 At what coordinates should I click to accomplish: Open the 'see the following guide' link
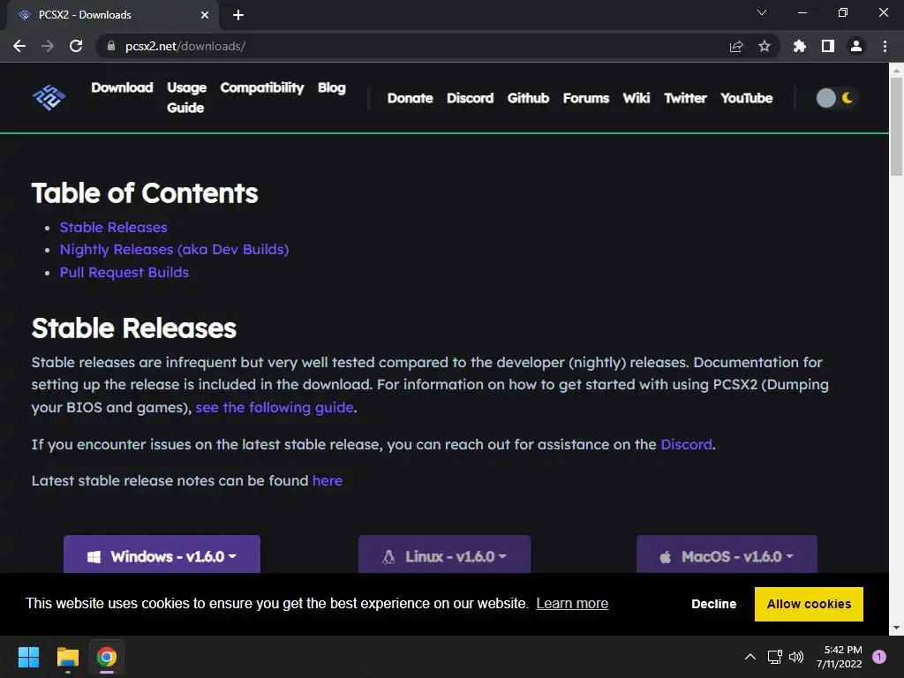click(x=275, y=408)
